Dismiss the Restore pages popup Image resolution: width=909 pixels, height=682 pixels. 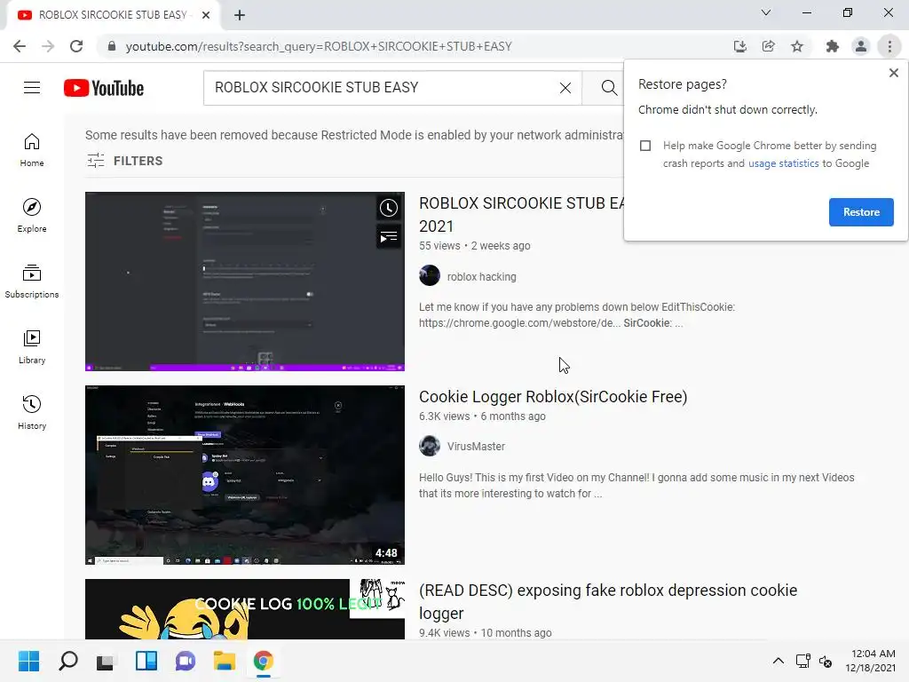tap(893, 73)
